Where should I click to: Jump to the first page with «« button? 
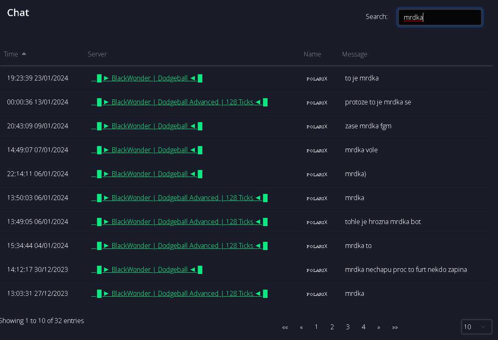[x=285, y=327]
